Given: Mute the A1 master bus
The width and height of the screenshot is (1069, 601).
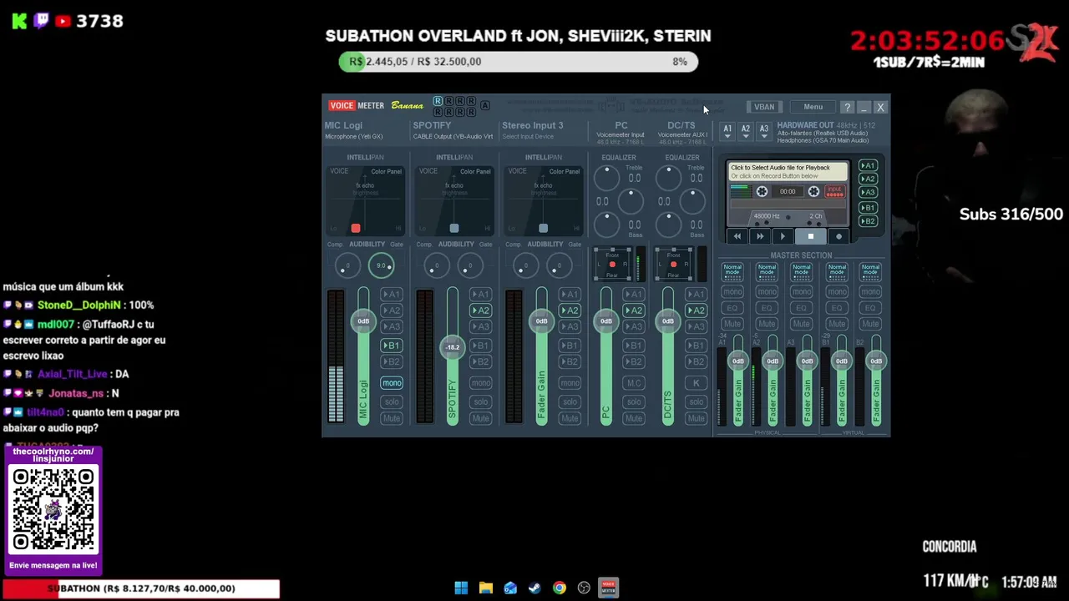Looking at the screenshot, I should coord(732,324).
